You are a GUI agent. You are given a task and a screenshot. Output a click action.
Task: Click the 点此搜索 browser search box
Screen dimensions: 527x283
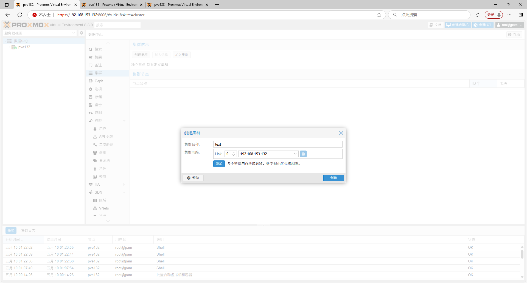point(430,15)
